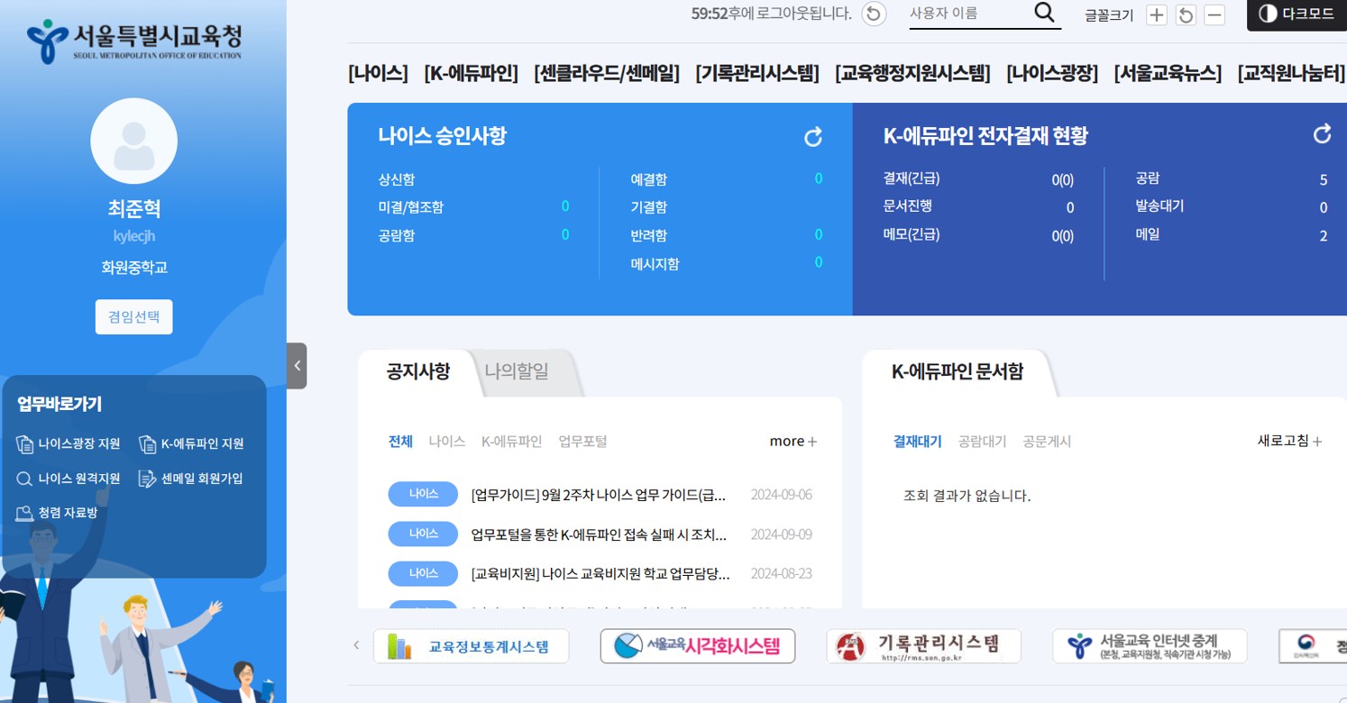Viewport: 1347px width, 703px height.
Task: Filter notices by K-에듀파인
Action: click(512, 442)
